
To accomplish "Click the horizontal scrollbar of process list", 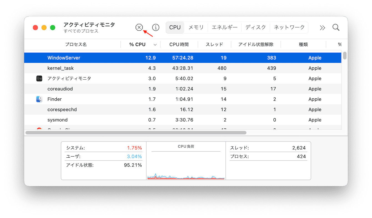I will click(x=136, y=133).
